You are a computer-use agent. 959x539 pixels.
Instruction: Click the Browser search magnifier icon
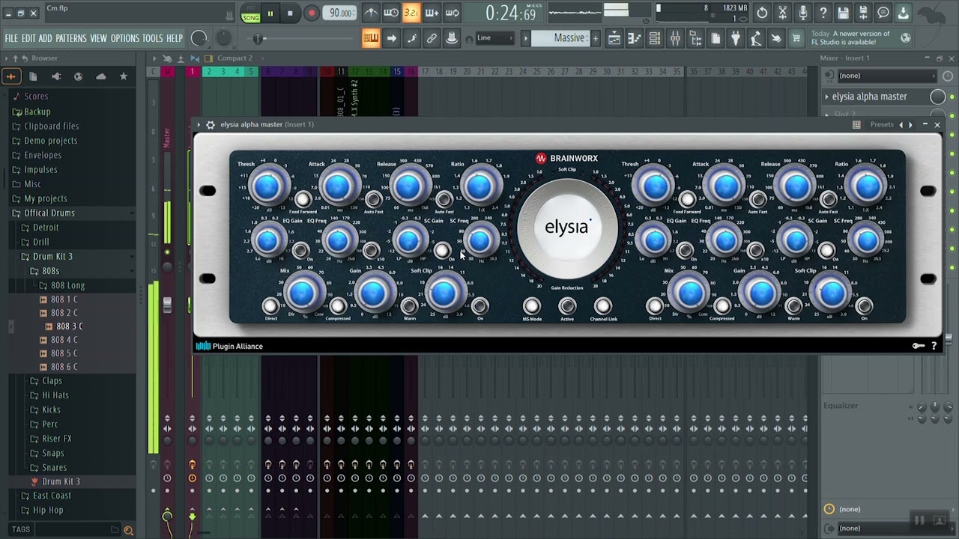128,530
